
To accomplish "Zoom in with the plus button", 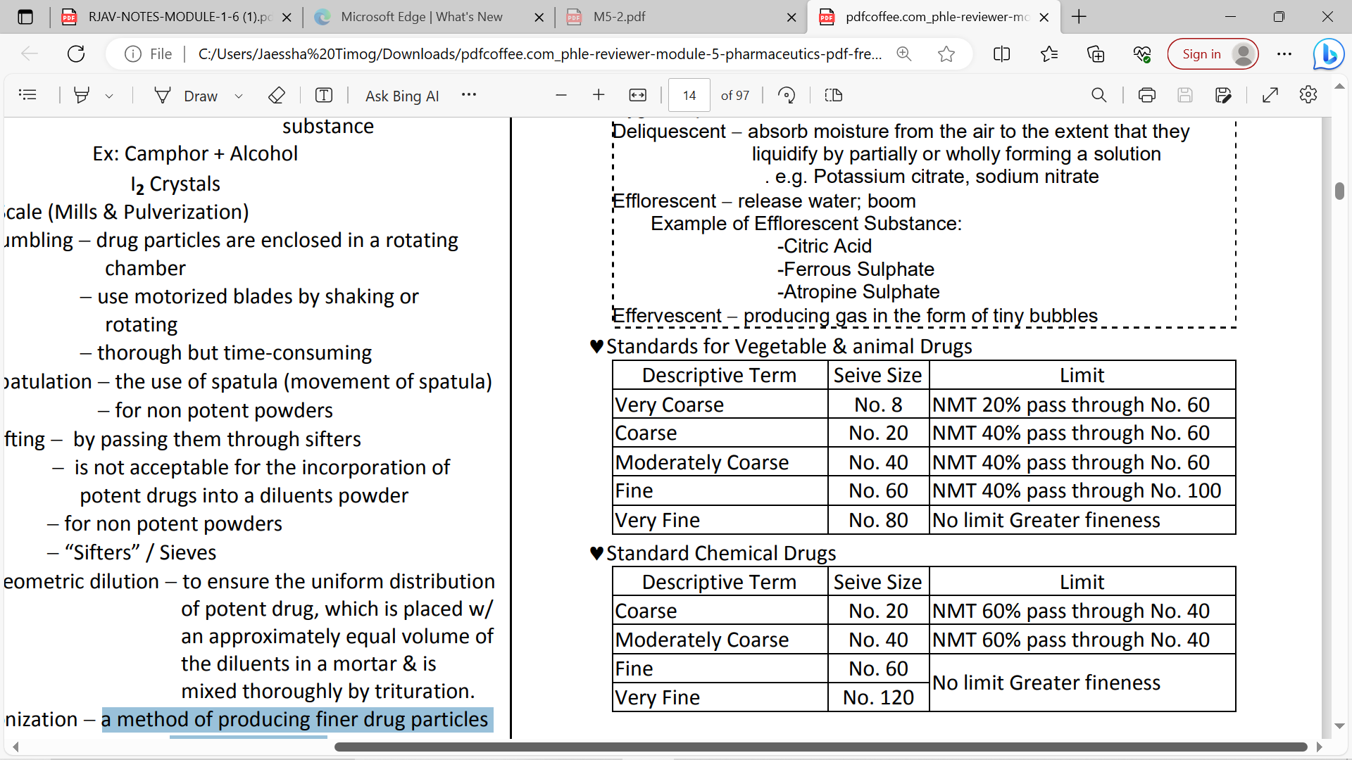I will pos(599,95).
